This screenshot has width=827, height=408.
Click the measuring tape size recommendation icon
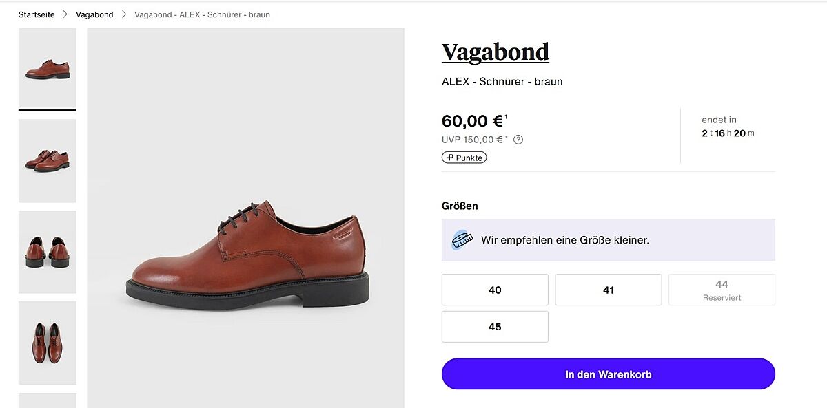point(462,240)
